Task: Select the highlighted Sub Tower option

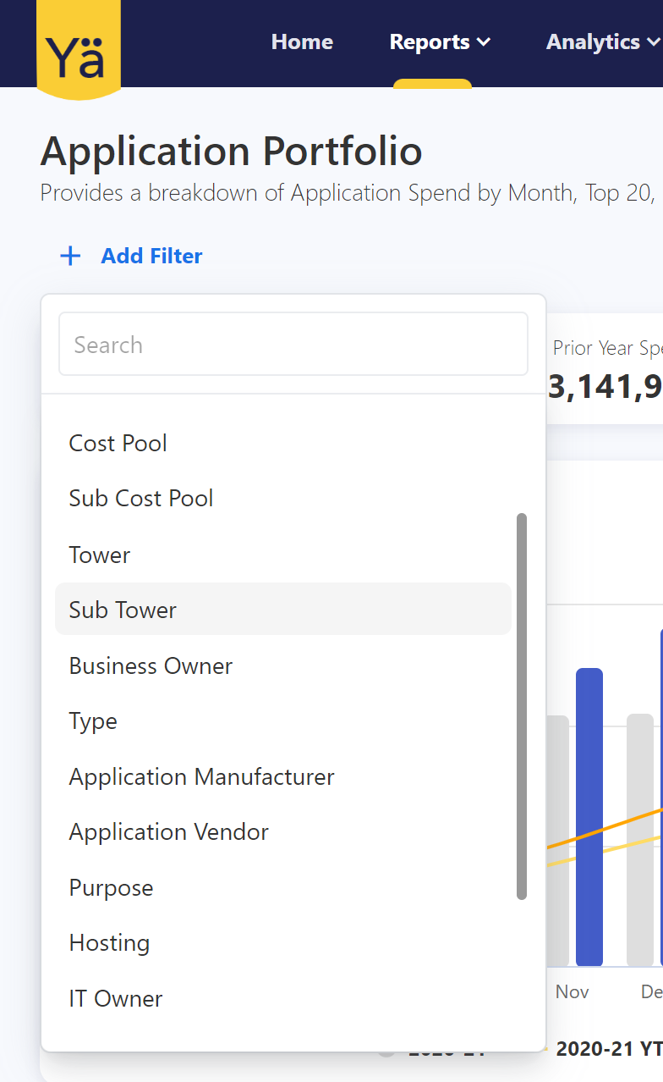Action: click(x=123, y=610)
